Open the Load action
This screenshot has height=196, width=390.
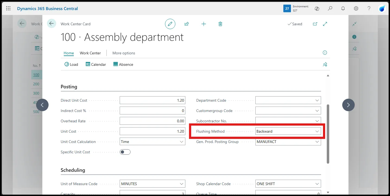point(71,64)
